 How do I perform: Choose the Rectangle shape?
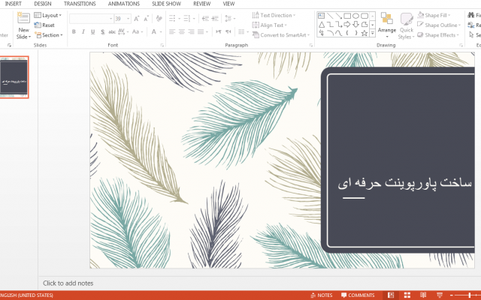pyautogui.click(x=347, y=16)
